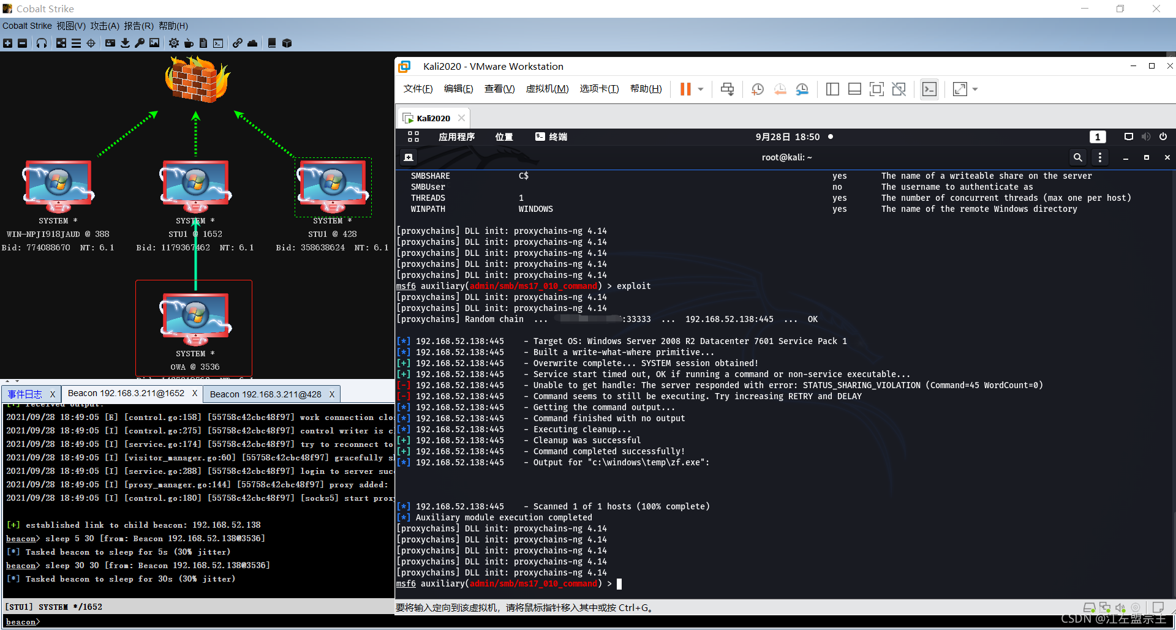This screenshot has width=1176, height=630.
Task: Switch to pivot graph view icon
Action: [x=61, y=43]
